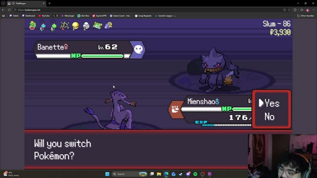Click the taskbar Search box
This screenshot has height=178, width=317.
[x=129, y=174]
